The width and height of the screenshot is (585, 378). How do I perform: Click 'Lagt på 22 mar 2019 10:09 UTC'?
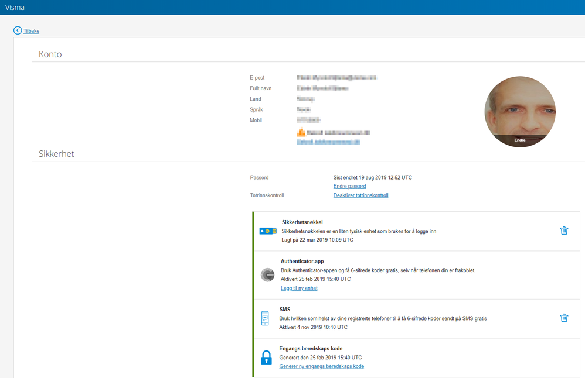318,240
